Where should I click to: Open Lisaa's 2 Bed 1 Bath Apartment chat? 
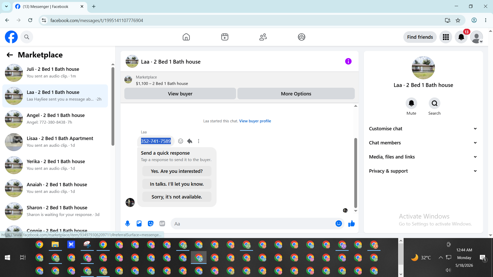click(x=55, y=142)
